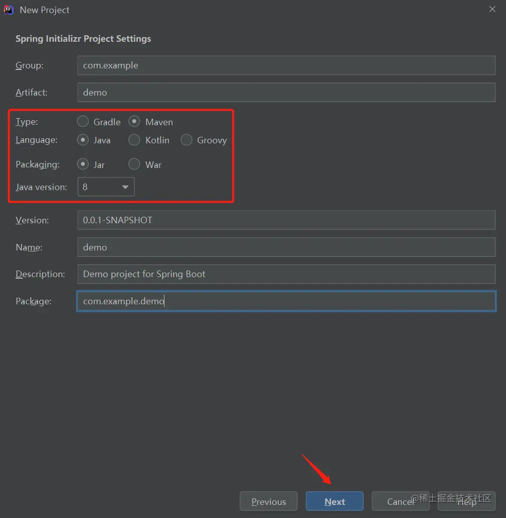Proceed with the Next button
Viewport: 506px width, 518px height.
click(x=334, y=501)
